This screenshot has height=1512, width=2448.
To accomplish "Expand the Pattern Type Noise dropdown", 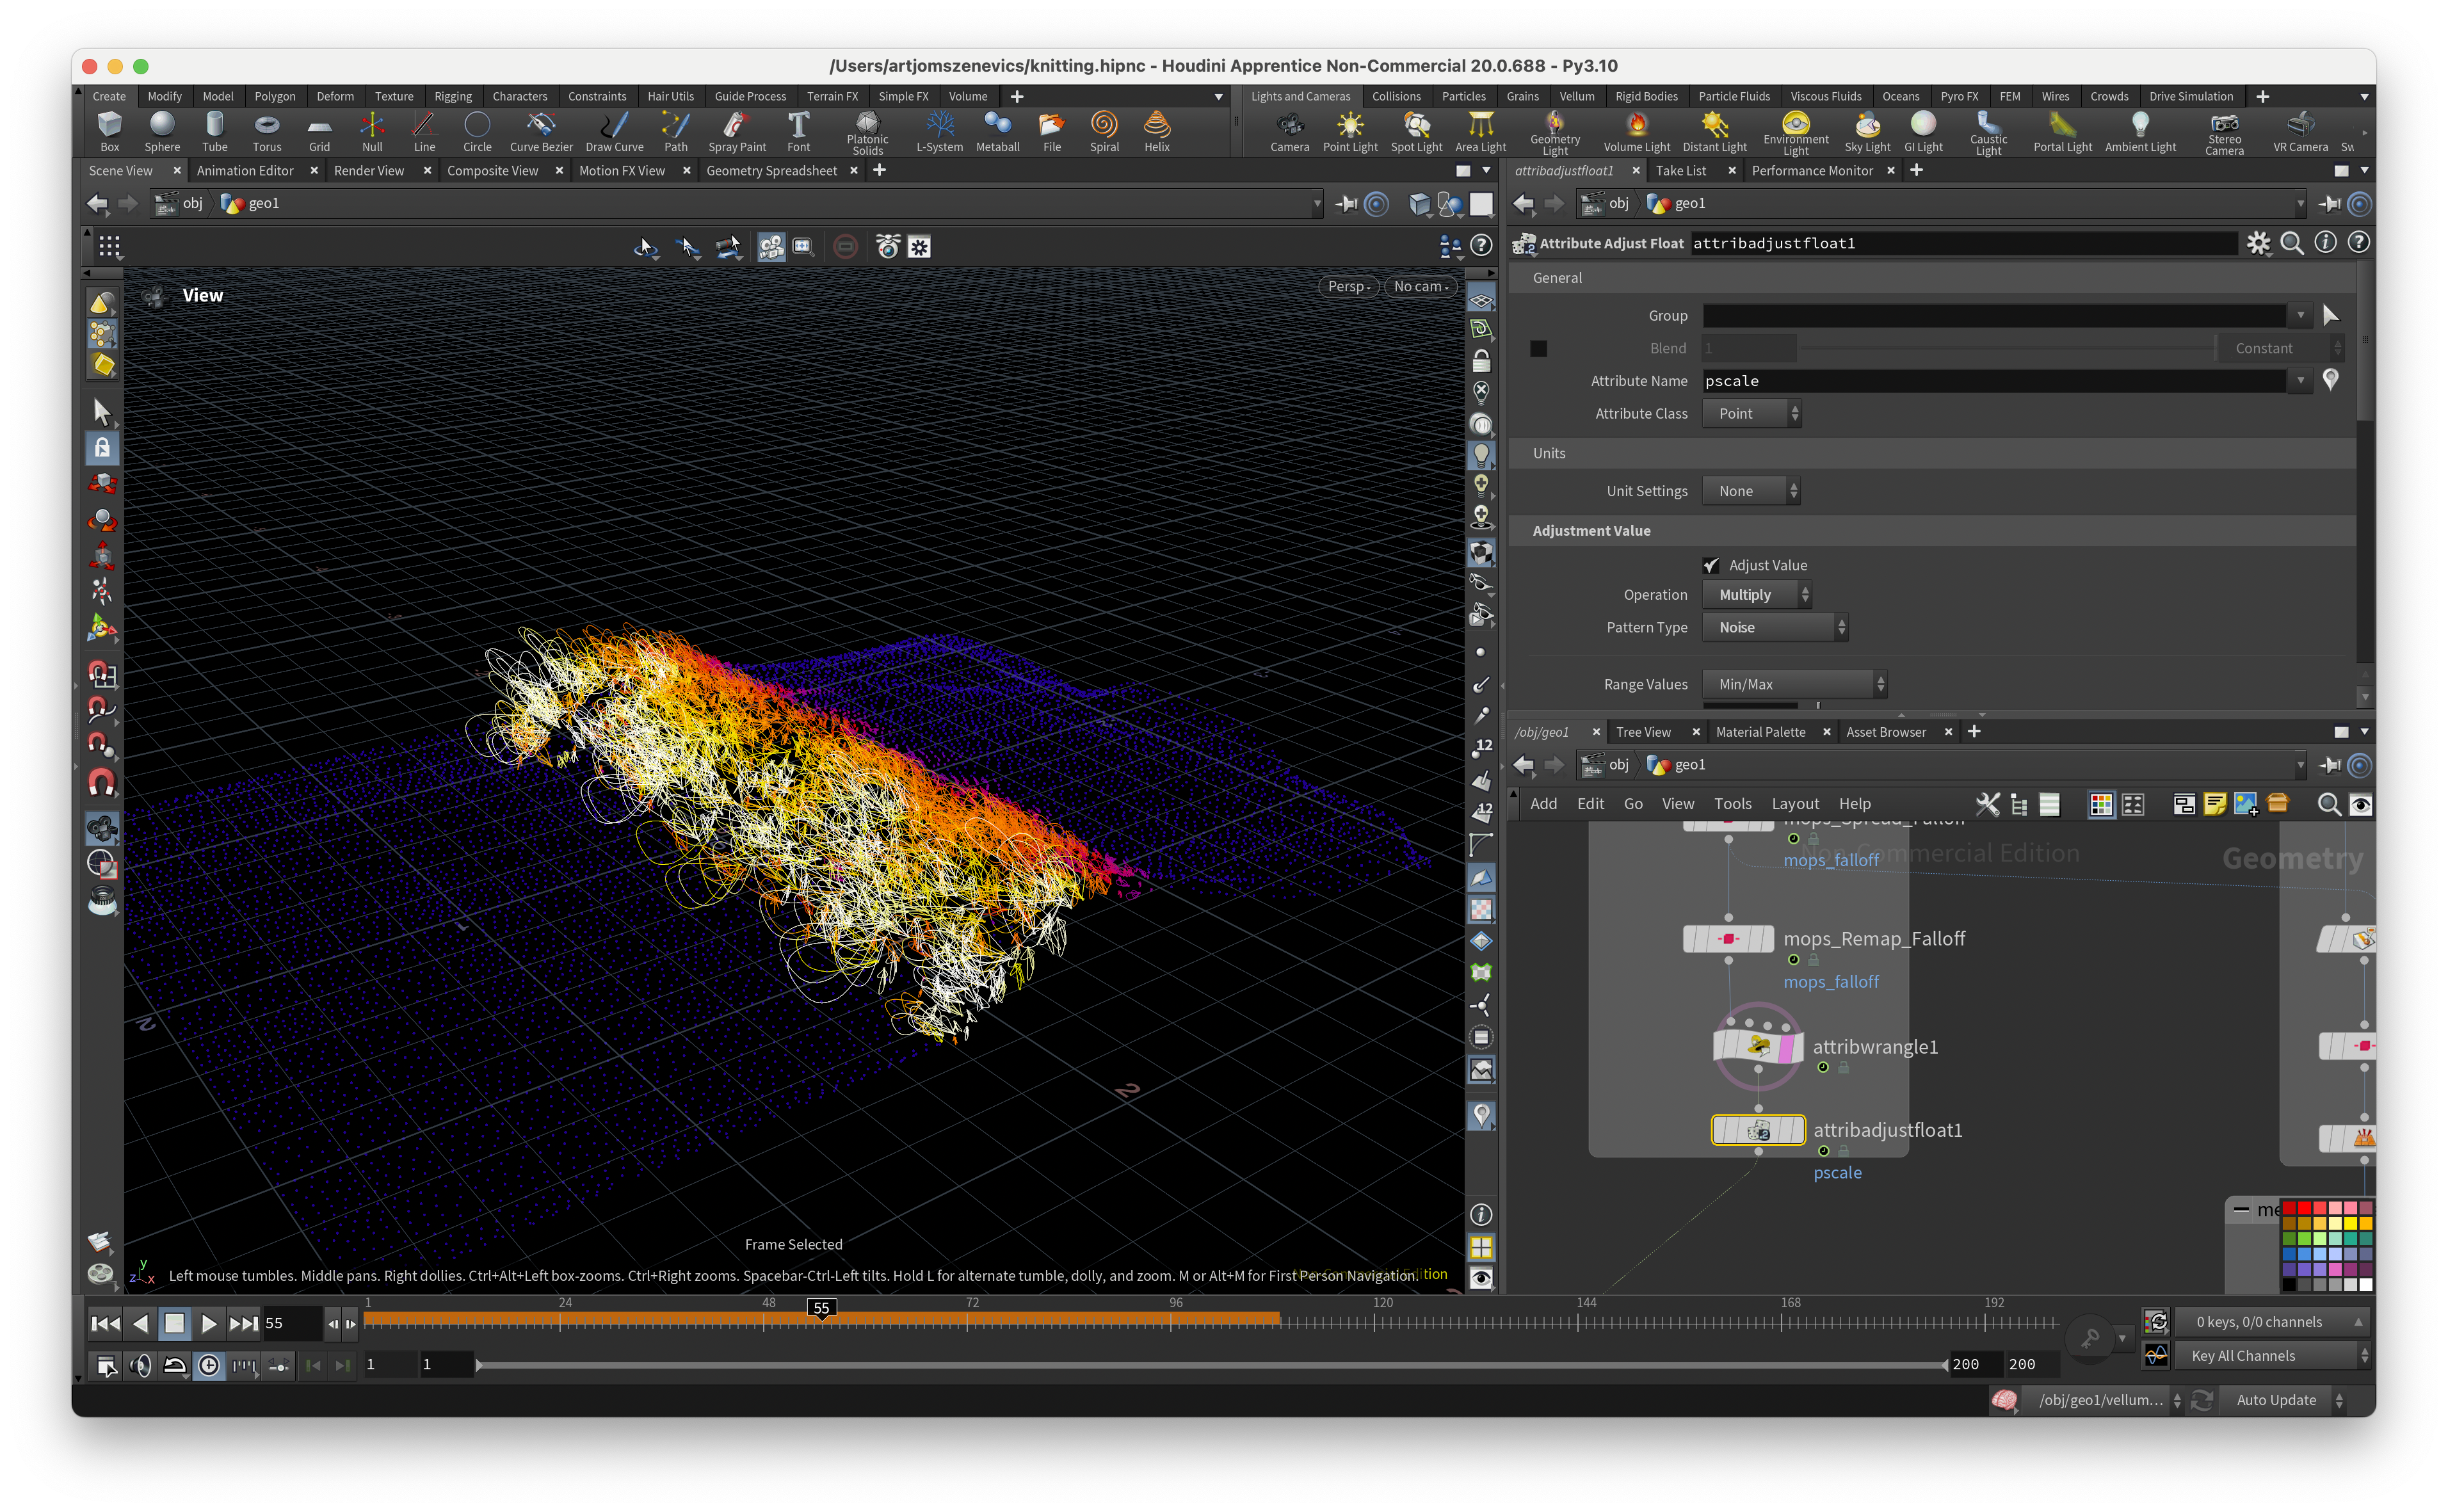I will coord(1775,628).
